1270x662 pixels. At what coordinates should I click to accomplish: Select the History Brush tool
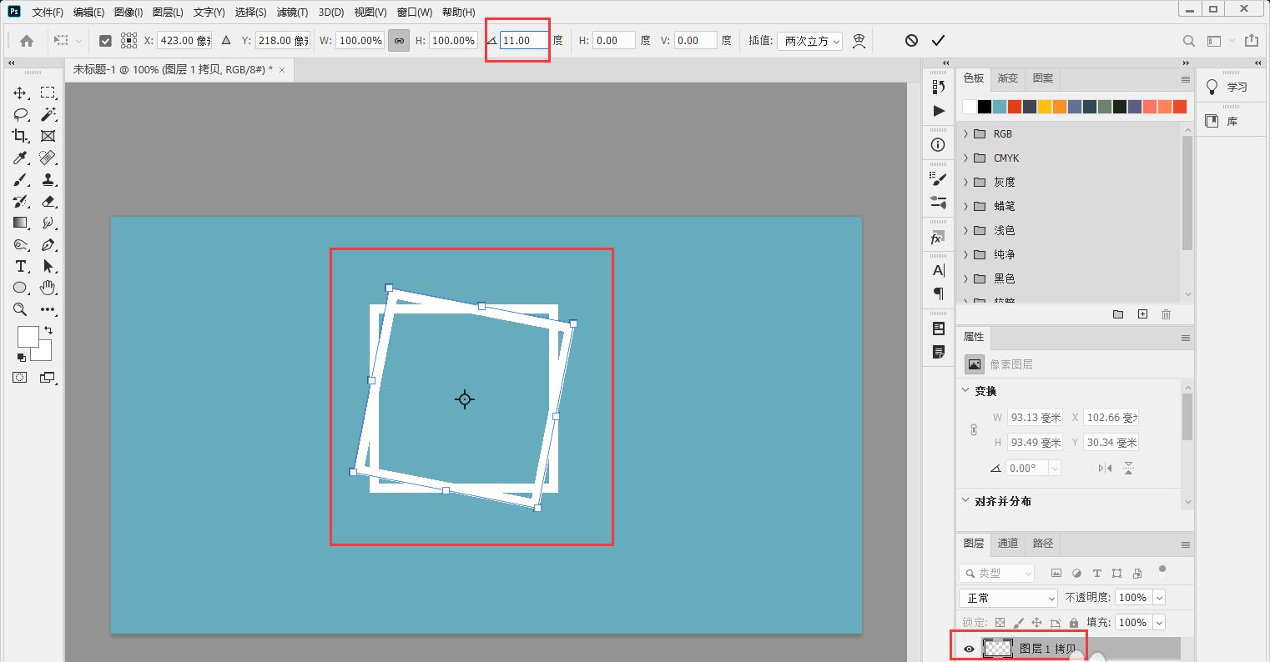(20, 201)
